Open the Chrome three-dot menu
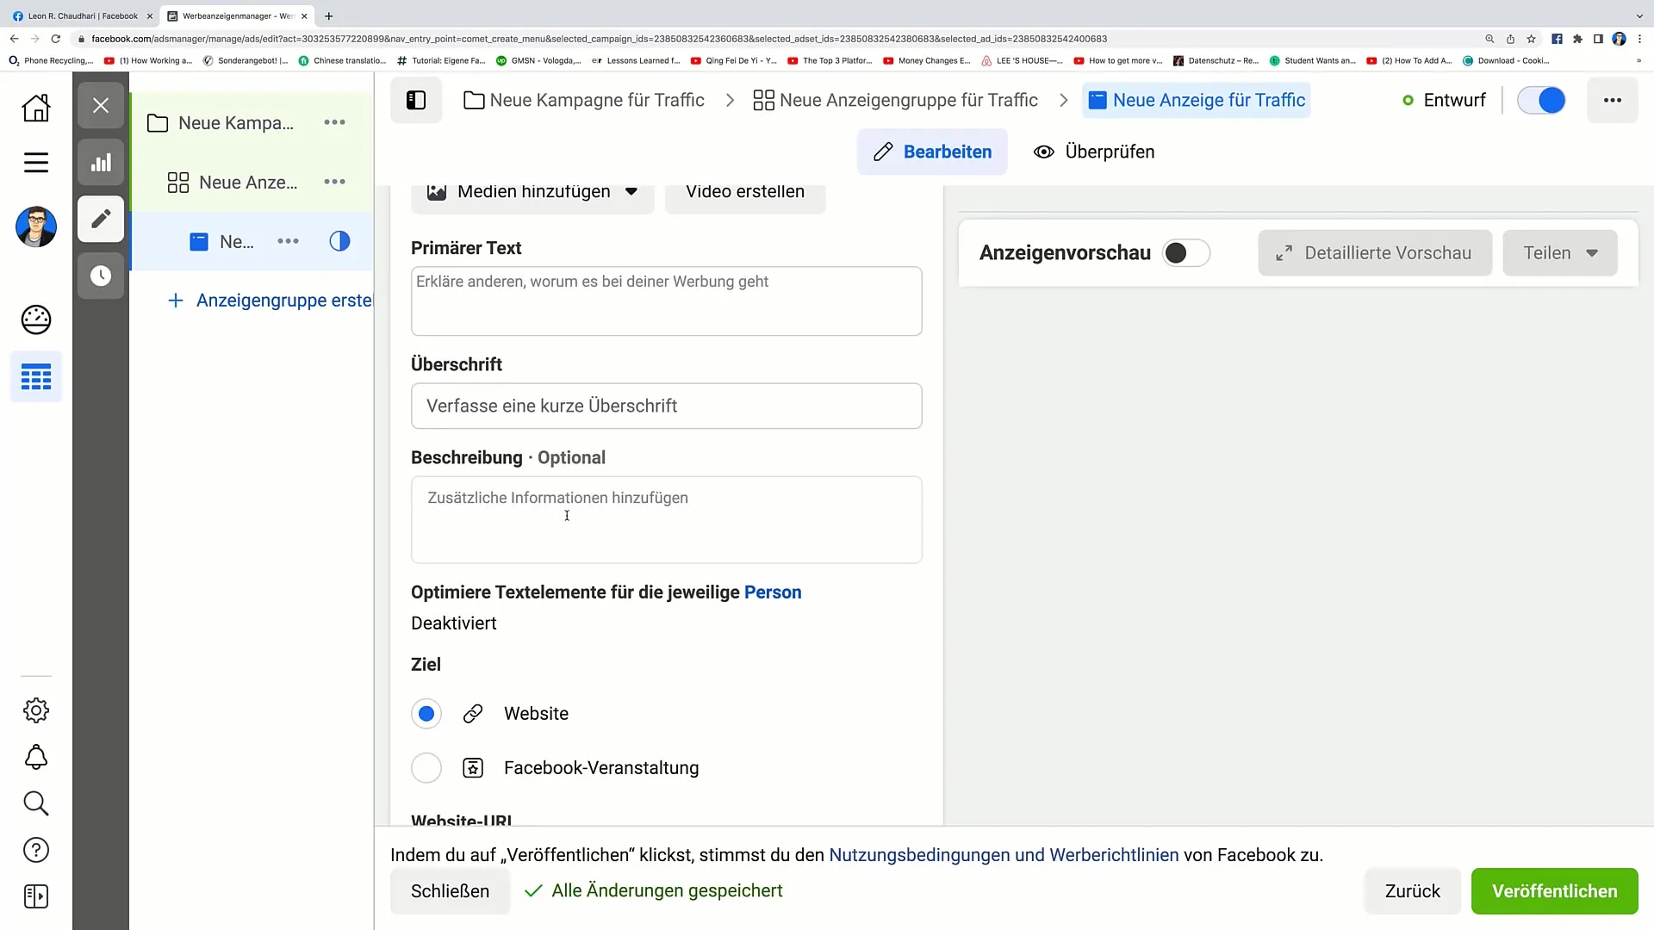The height and width of the screenshot is (930, 1654). 1639,39
